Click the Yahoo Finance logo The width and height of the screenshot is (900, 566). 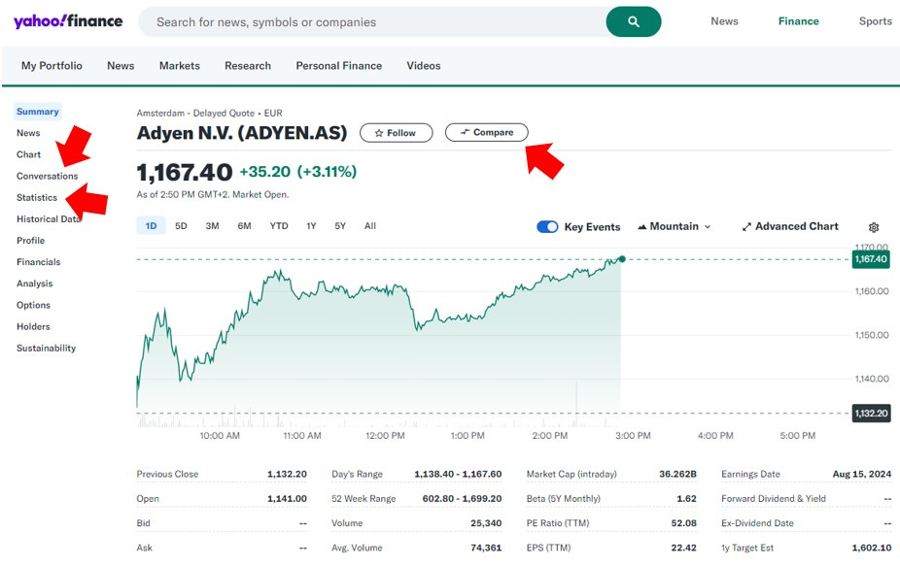[x=68, y=21]
